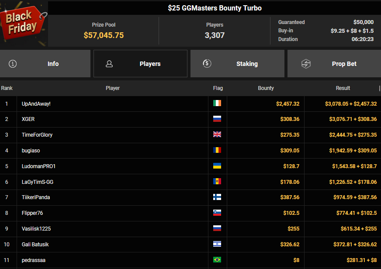Screen dimensions: 381x269
Task: Sort by the Bounty column header
Action: tap(266, 88)
